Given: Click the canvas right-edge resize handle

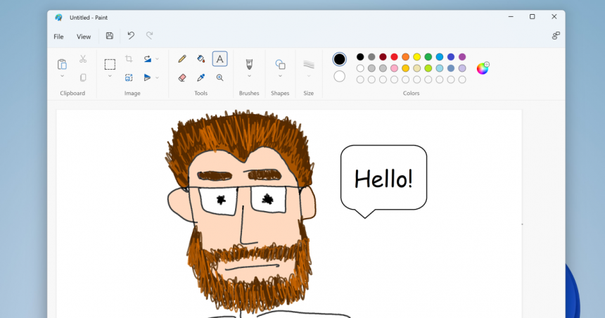Looking at the screenshot, I should coord(522,224).
